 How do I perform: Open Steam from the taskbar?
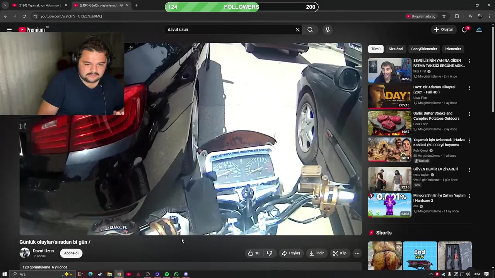click(100, 274)
